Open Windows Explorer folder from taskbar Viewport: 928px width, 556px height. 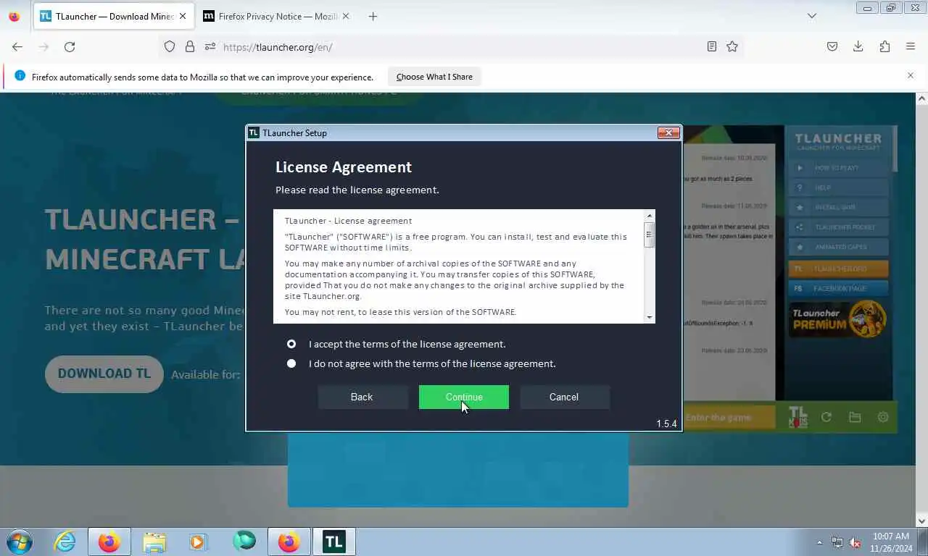154,542
